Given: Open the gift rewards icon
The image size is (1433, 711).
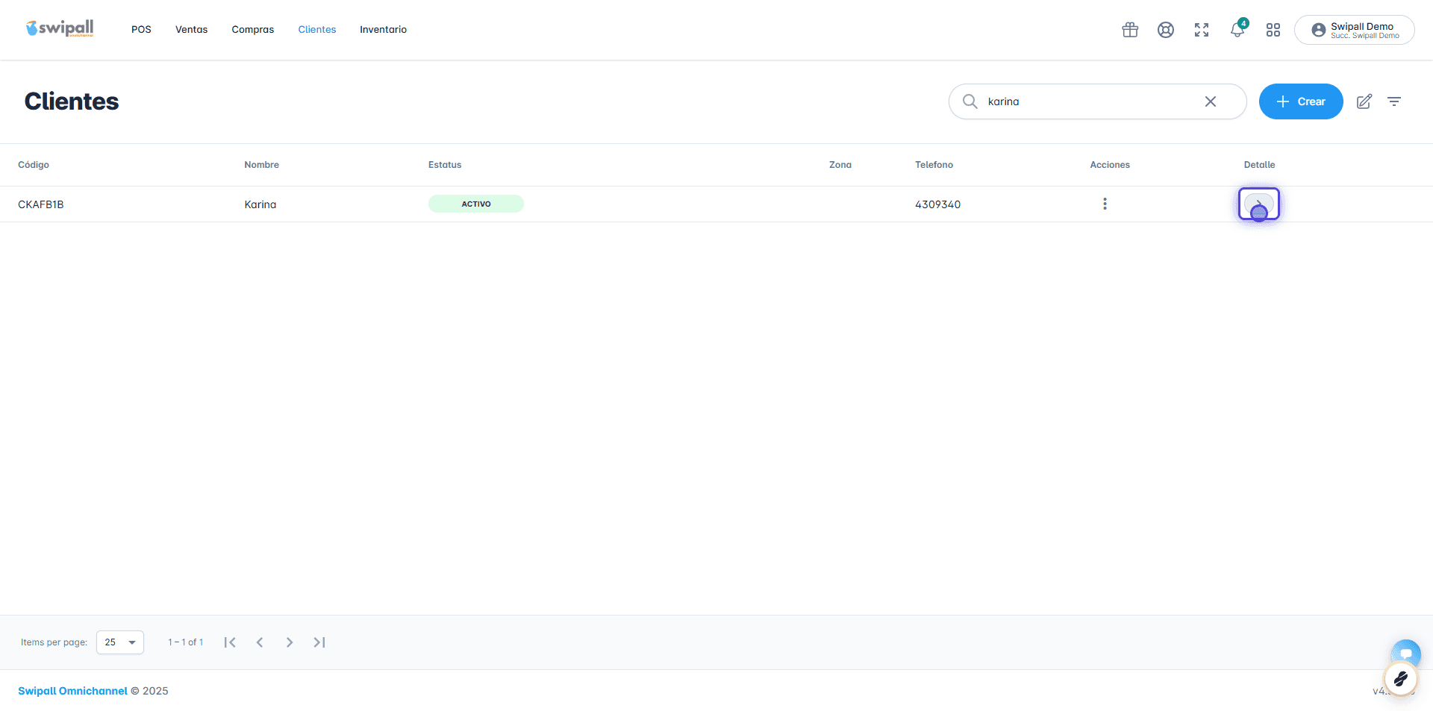Looking at the screenshot, I should coord(1130,30).
